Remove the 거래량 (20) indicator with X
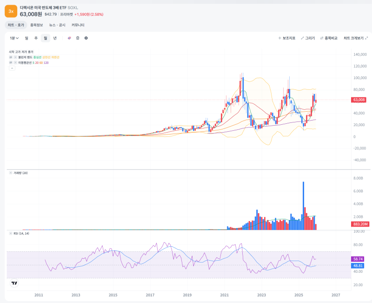The image size is (372, 303). point(11,173)
